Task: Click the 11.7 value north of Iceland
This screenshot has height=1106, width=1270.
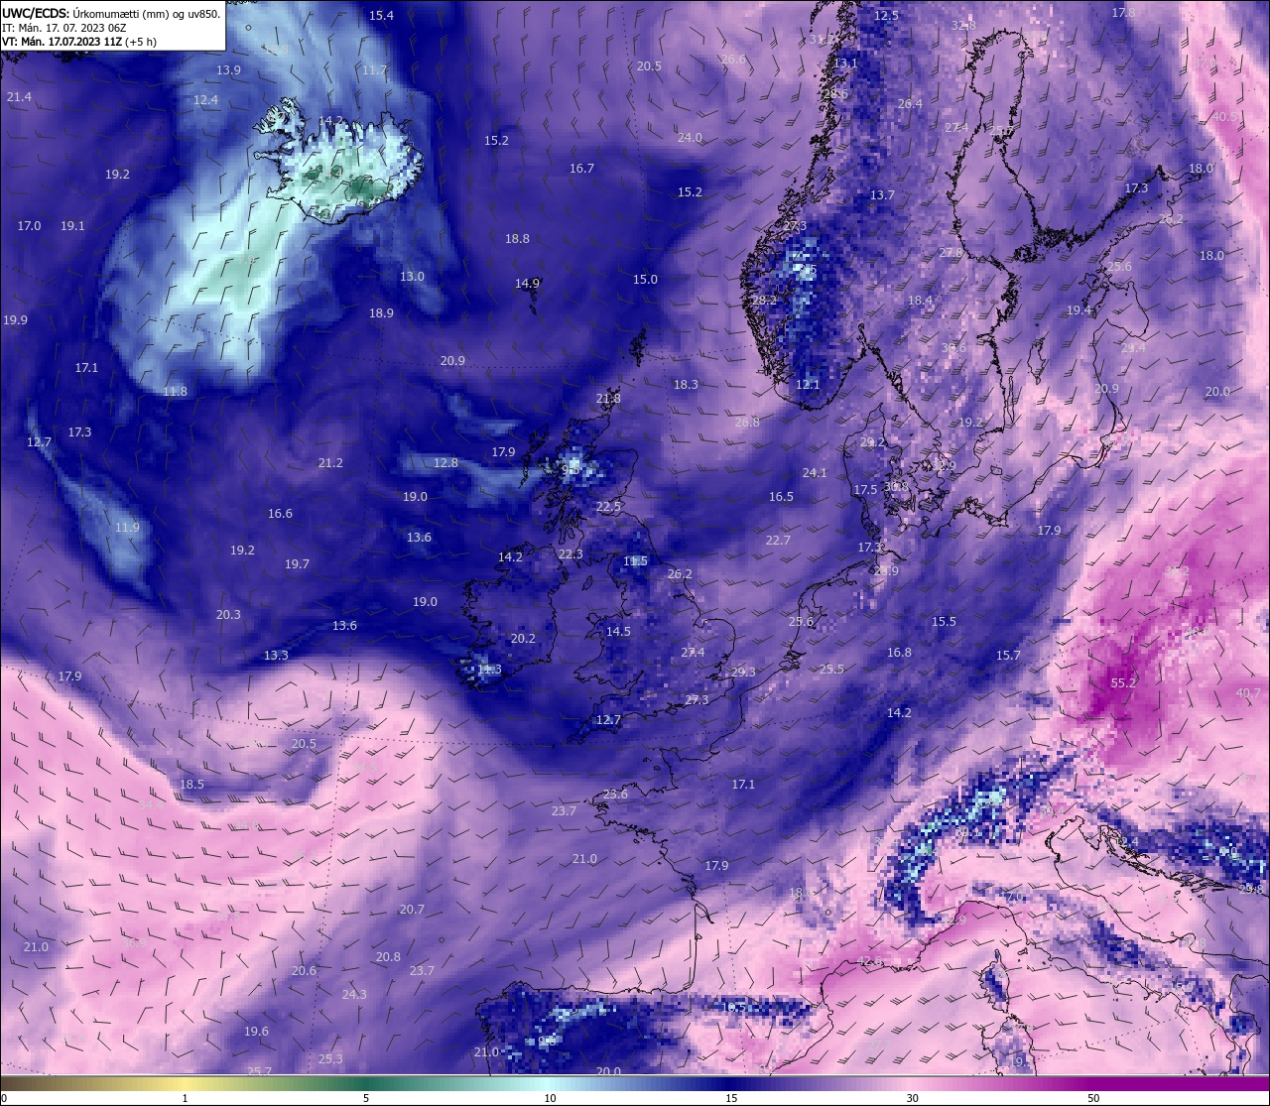Action: point(374,70)
